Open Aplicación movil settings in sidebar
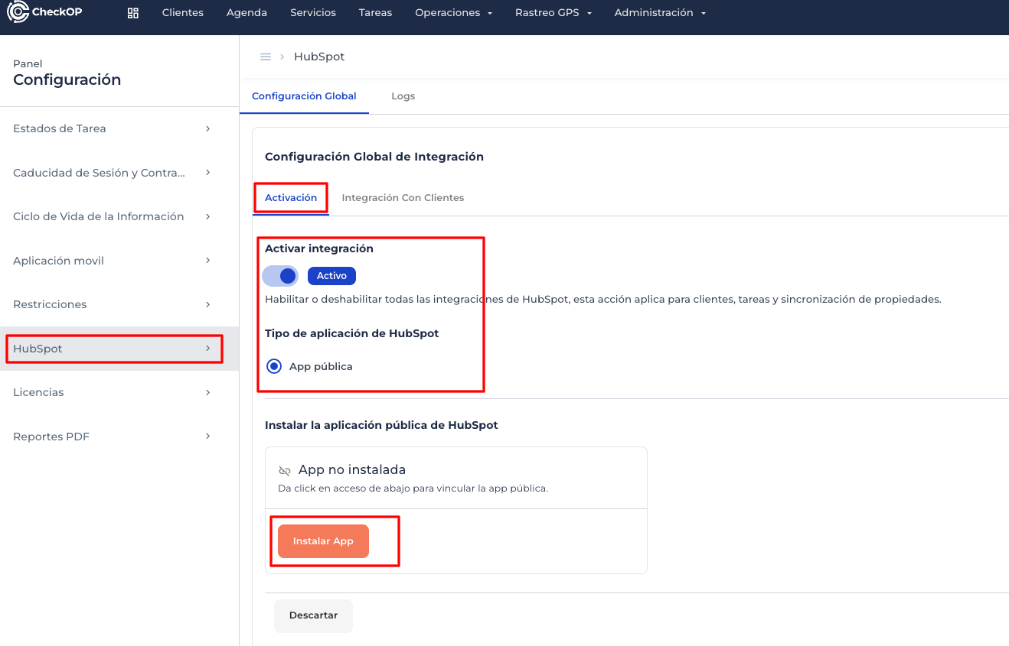 coord(59,261)
